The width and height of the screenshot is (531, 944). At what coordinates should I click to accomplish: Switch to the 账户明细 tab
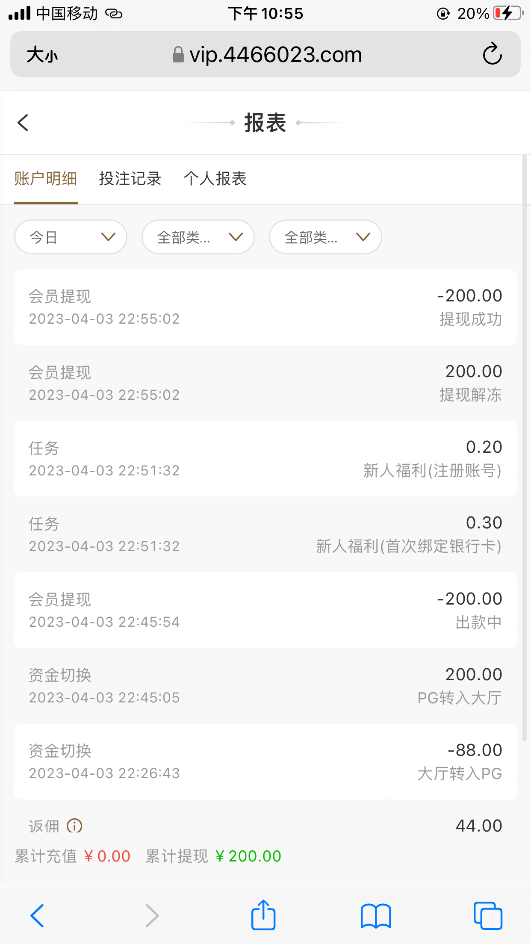[x=46, y=179]
